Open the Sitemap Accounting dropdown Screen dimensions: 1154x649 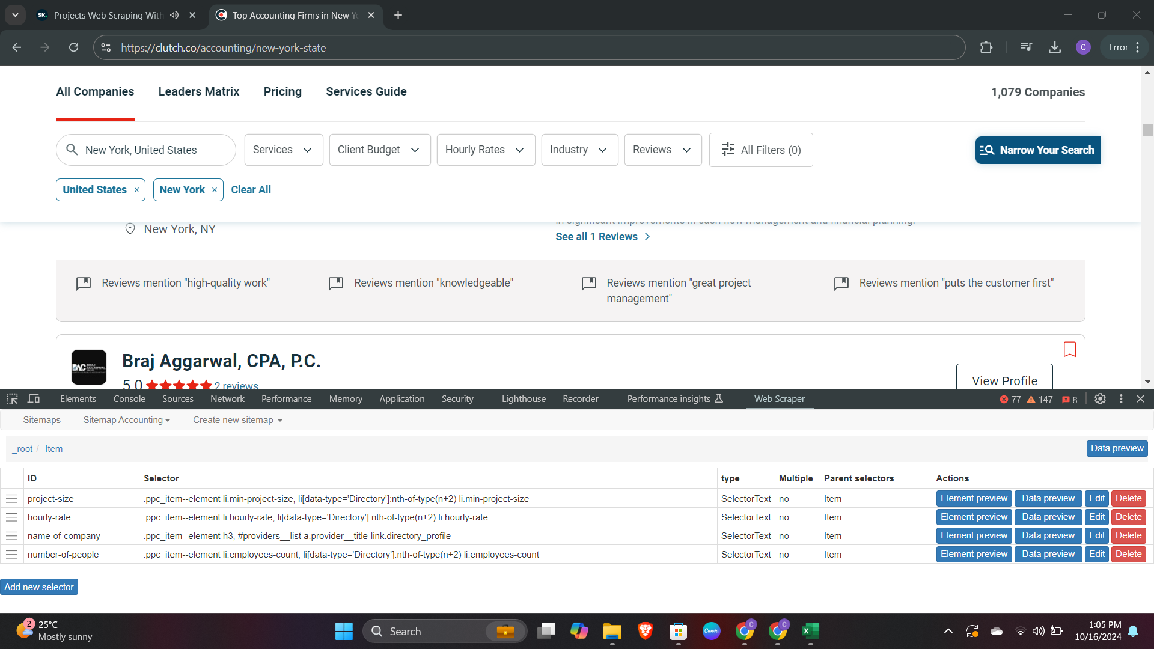click(x=127, y=420)
